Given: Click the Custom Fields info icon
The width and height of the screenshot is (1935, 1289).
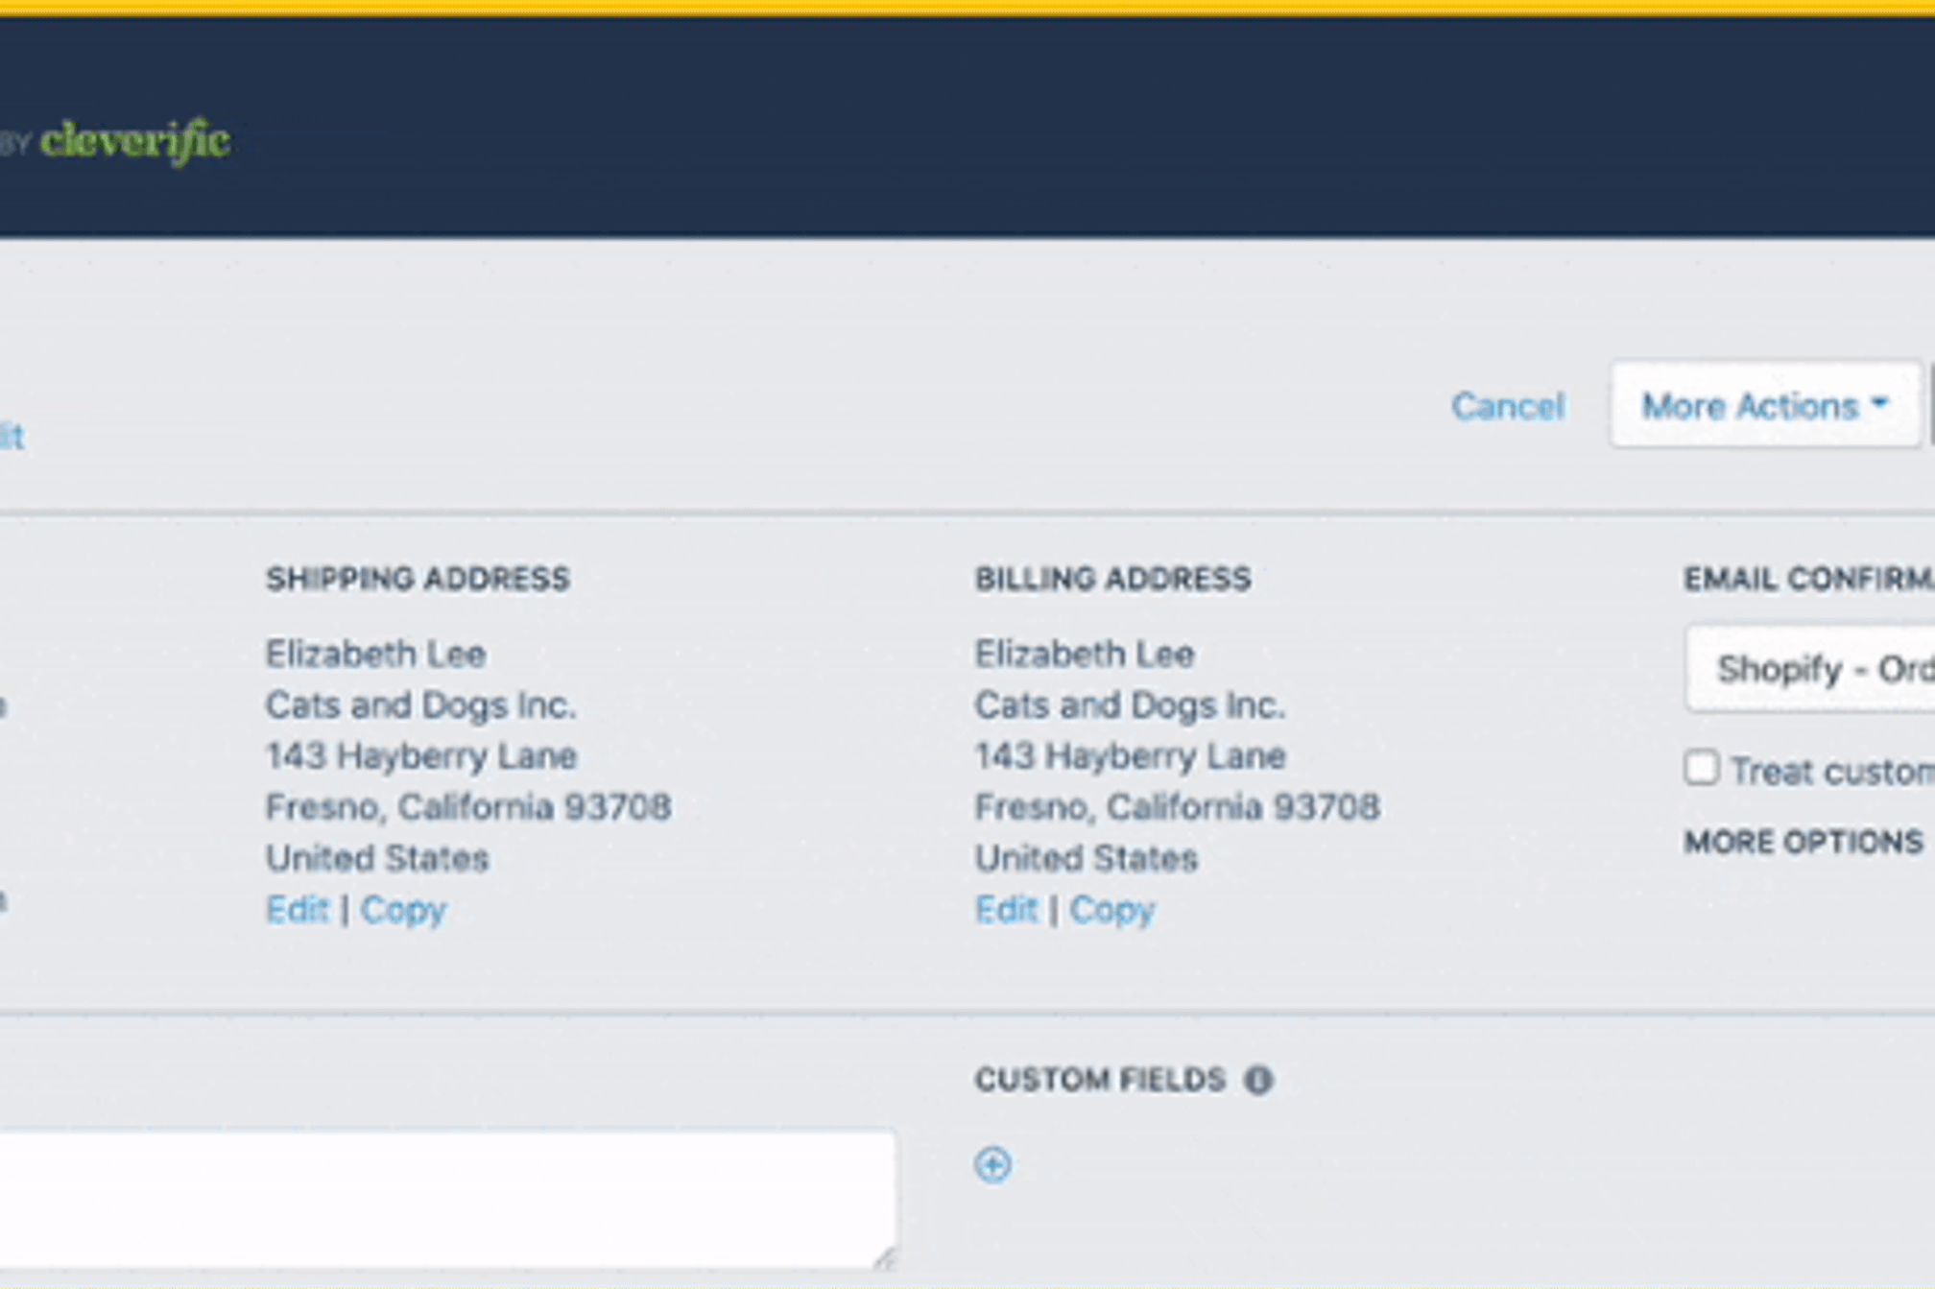Looking at the screenshot, I should coord(1257,1079).
